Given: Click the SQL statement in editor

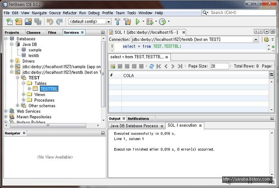Looking at the screenshot, I should (x=152, y=46).
